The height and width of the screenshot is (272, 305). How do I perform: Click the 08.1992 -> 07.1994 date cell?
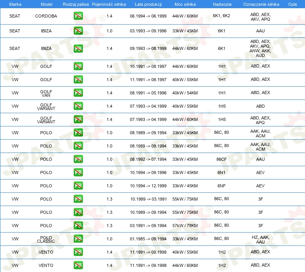[x=148, y=159]
